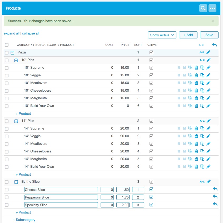This screenshot has width=223, height=223.
Task: Click + Product link under 14" Pies
Action: (x=23, y=175)
